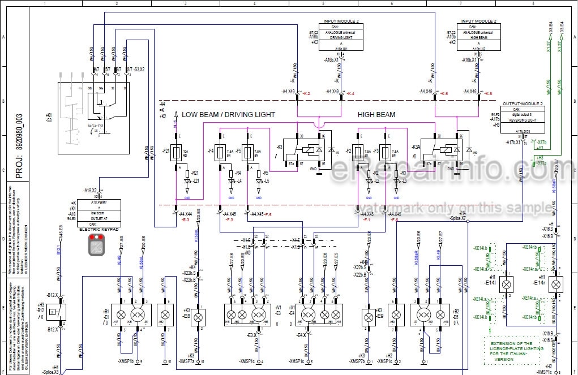
Task: Click the red -K.8 connector reference
Action: point(488,93)
